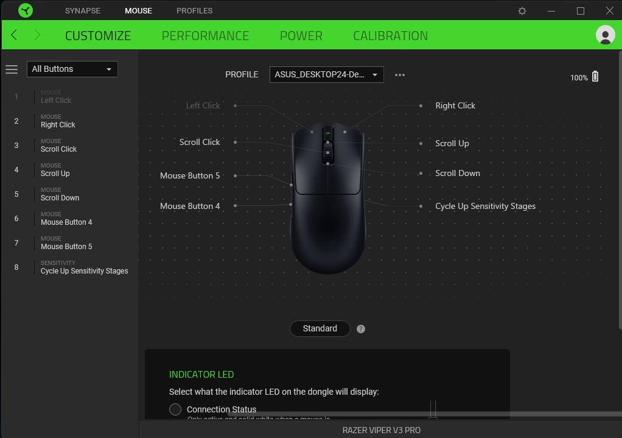Open the PROFILE selection dropdown
This screenshot has width=622, height=438.
point(326,75)
